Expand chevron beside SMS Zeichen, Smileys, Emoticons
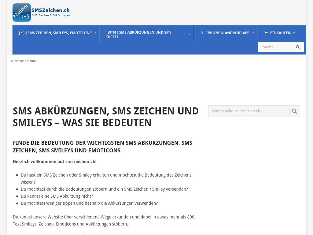The width and height of the screenshot is (313, 235). (95, 33)
